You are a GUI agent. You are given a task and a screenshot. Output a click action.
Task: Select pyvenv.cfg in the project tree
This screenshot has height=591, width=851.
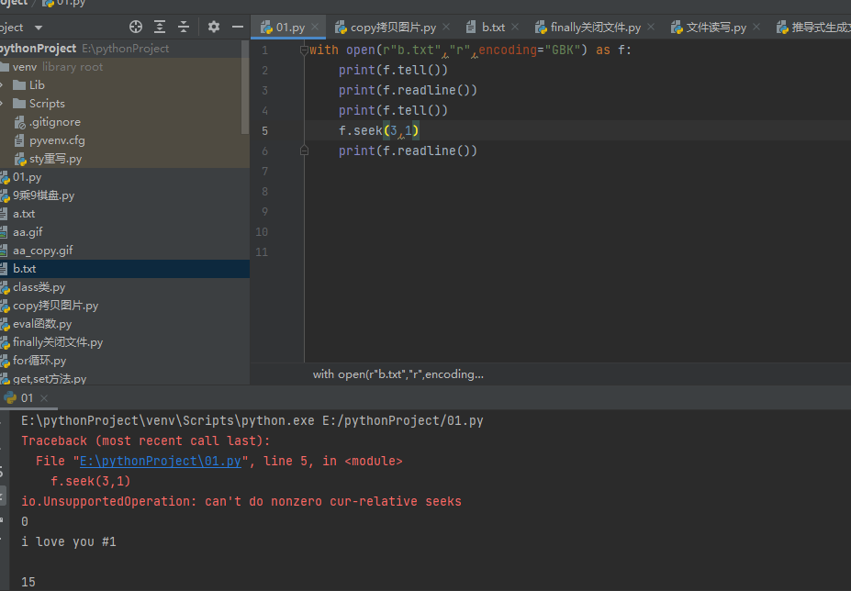(x=120, y=140)
